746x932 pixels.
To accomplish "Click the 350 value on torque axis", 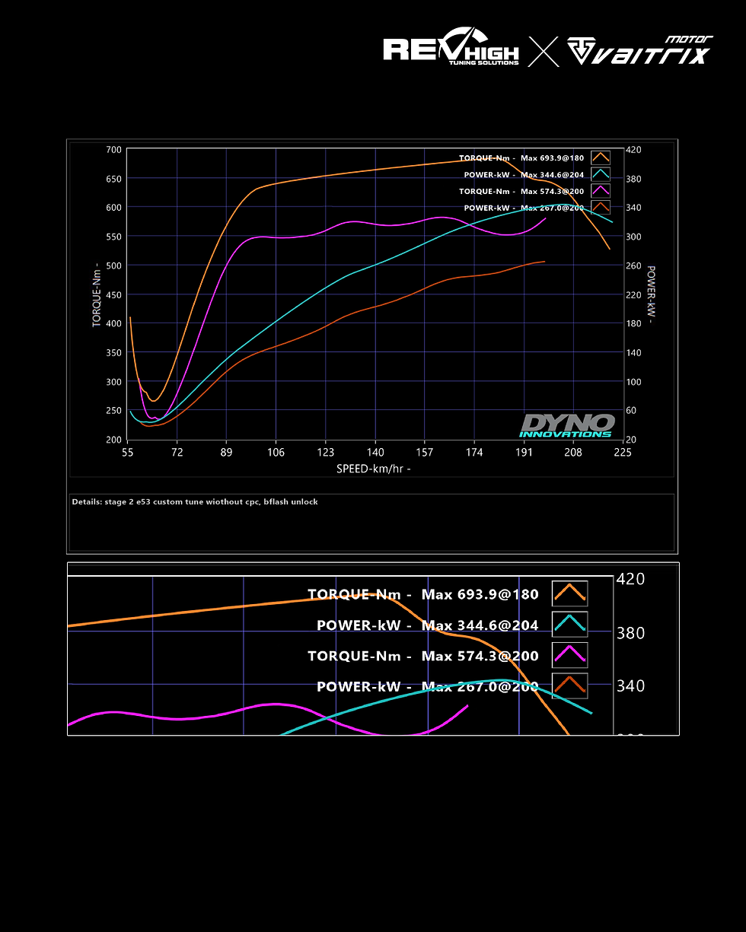I will tap(113, 353).
